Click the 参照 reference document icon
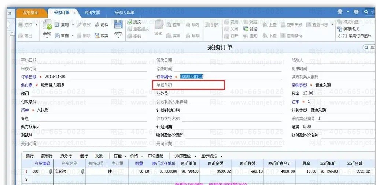Screen dimensions: 376x185 [x=47, y=25]
